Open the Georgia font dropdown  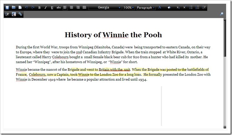105,8
